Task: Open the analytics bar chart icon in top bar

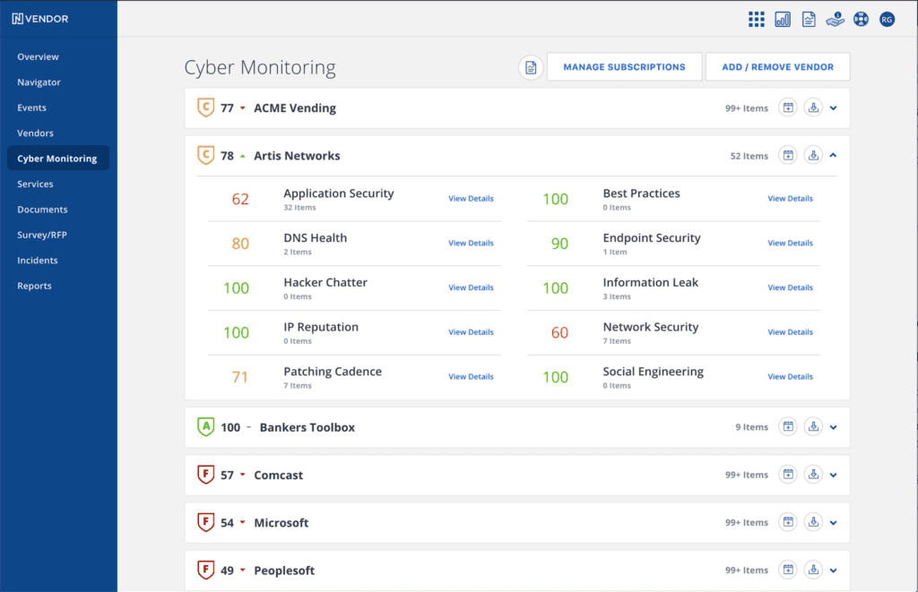Action: coord(782,18)
